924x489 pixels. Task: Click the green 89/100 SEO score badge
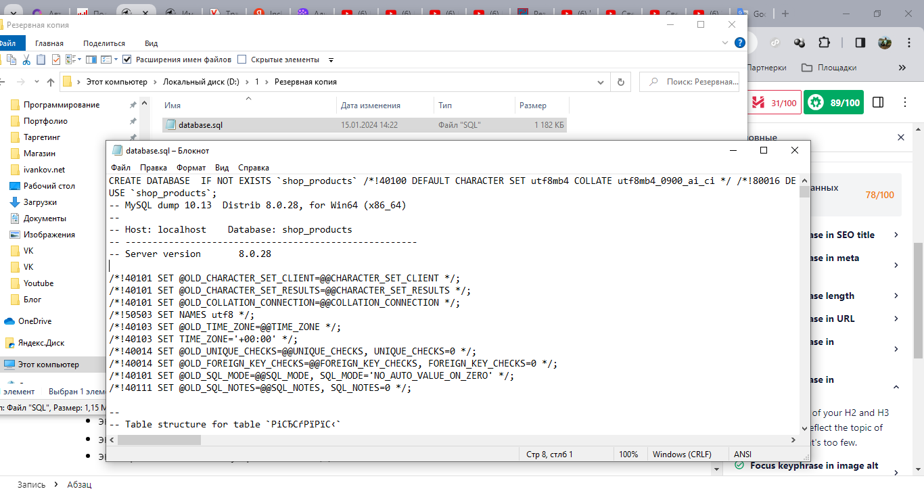click(x=834, y=103)
